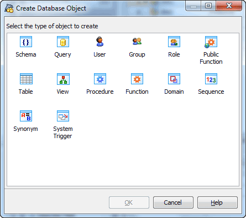
Task: Select the System Trigger icon
Action: 63,116
